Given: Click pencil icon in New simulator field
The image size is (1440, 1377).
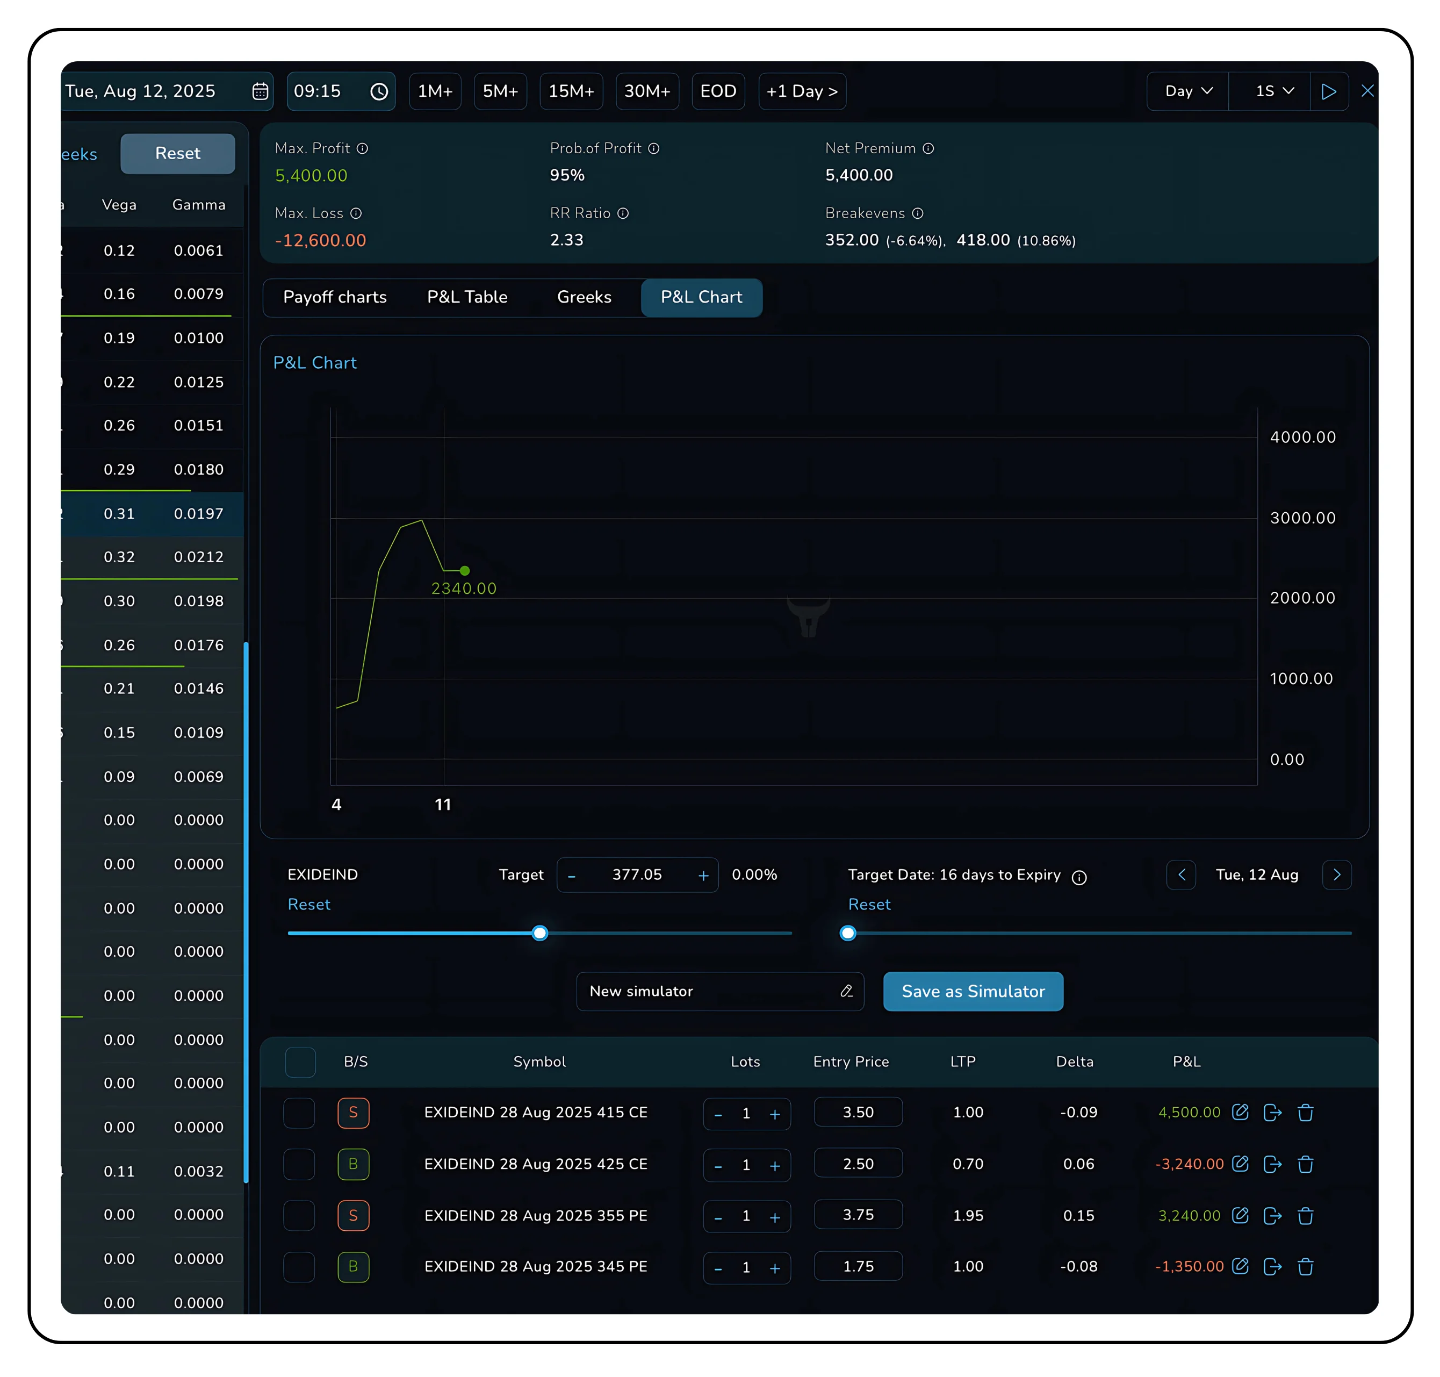Looking at the screenshot, I should click(x=846, y=991).
